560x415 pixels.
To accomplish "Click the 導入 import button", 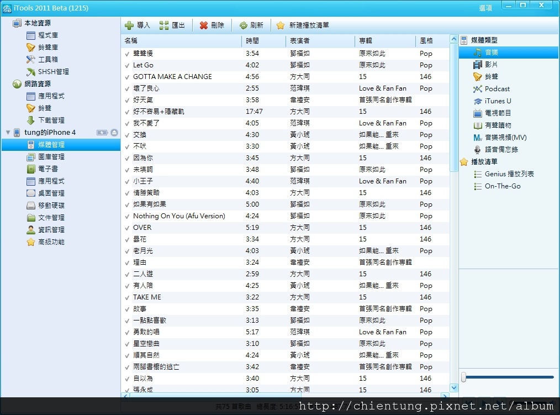I will (x=137, y=25).
